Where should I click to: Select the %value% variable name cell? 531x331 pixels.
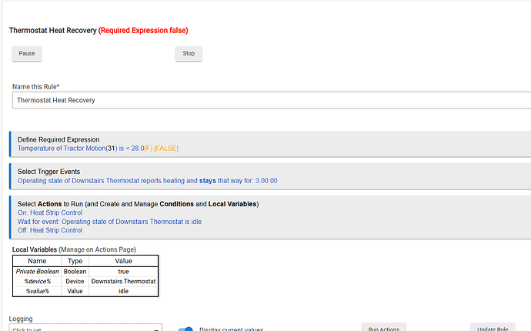tap(37, 291)
